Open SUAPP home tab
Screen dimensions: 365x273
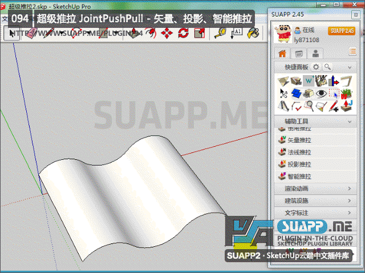point(282,53)
